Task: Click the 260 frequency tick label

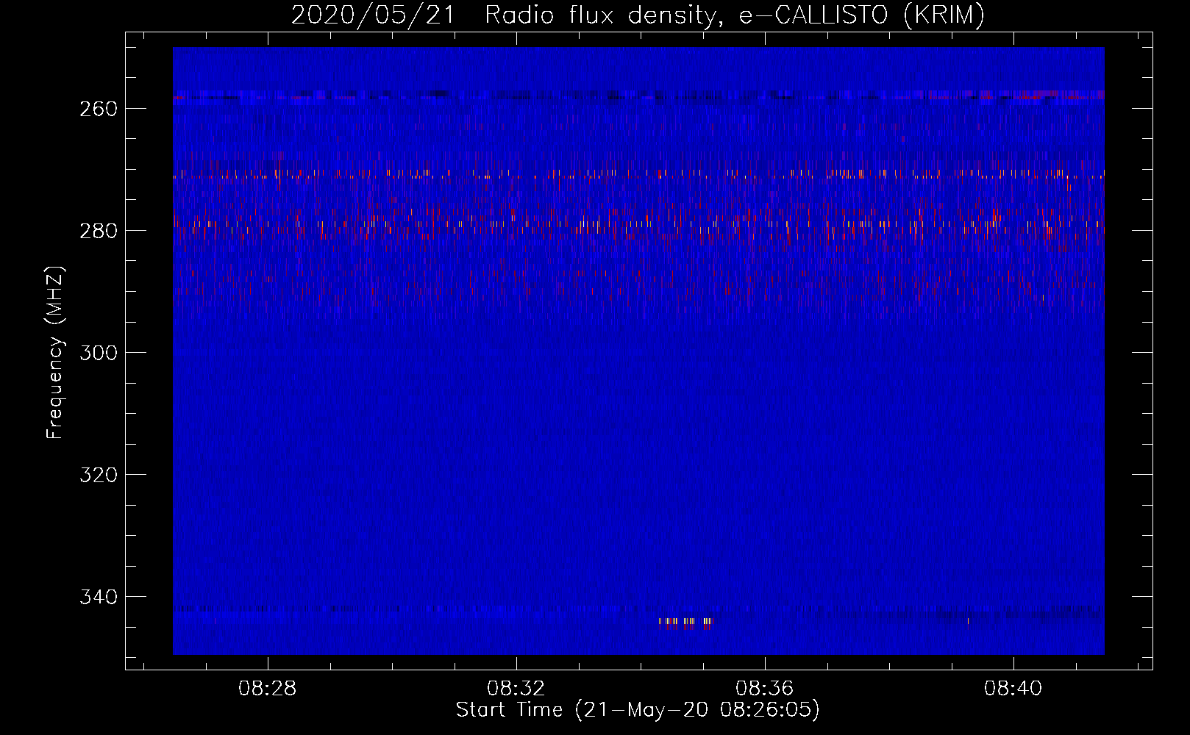Action: click(x=98, y=109)
